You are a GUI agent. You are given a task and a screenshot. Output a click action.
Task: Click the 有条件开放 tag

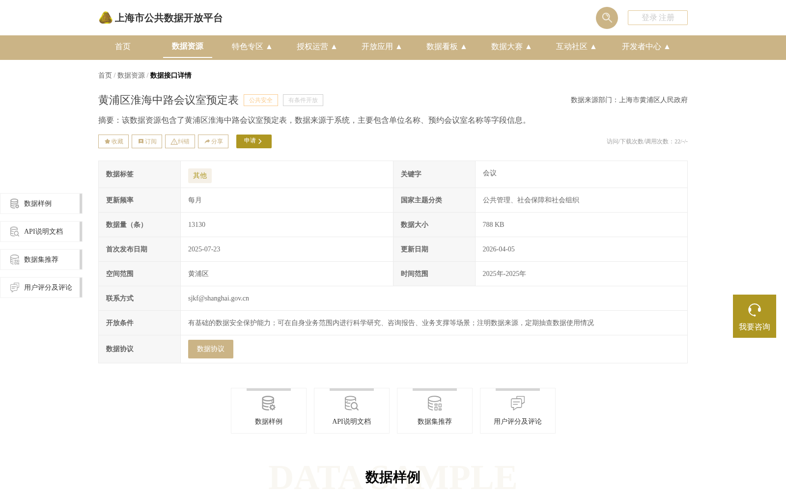click(x=303, y=100)
